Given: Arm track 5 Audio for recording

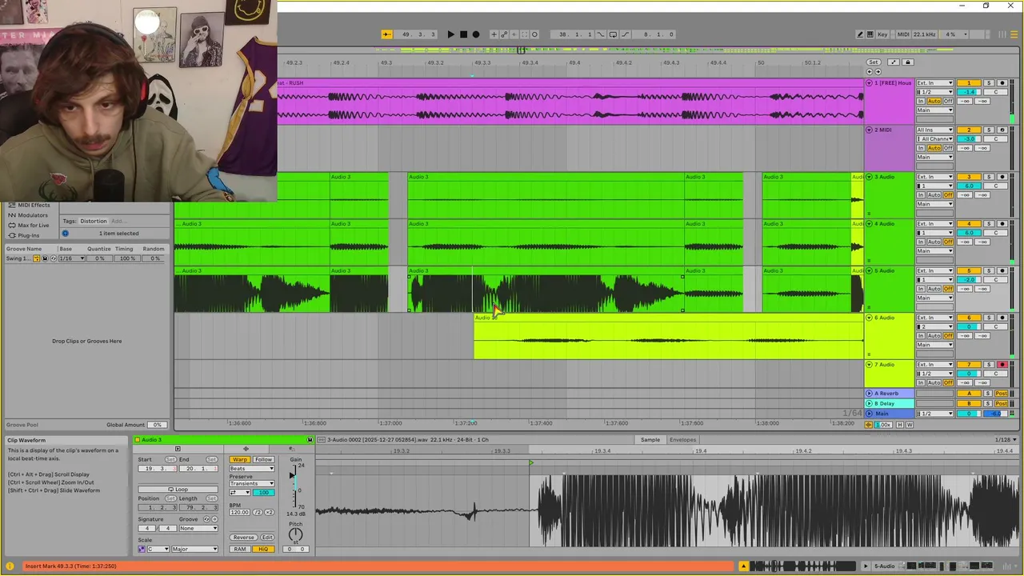Looking at the screenshot, I should [1002, 270].
